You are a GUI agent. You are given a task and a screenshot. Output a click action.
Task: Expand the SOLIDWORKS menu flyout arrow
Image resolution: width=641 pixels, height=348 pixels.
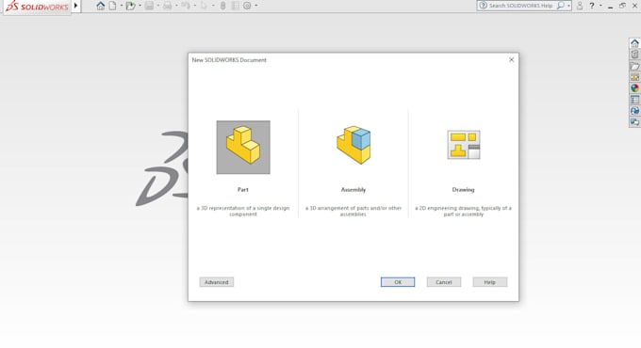pyautogui.click(x=75, y=6)
